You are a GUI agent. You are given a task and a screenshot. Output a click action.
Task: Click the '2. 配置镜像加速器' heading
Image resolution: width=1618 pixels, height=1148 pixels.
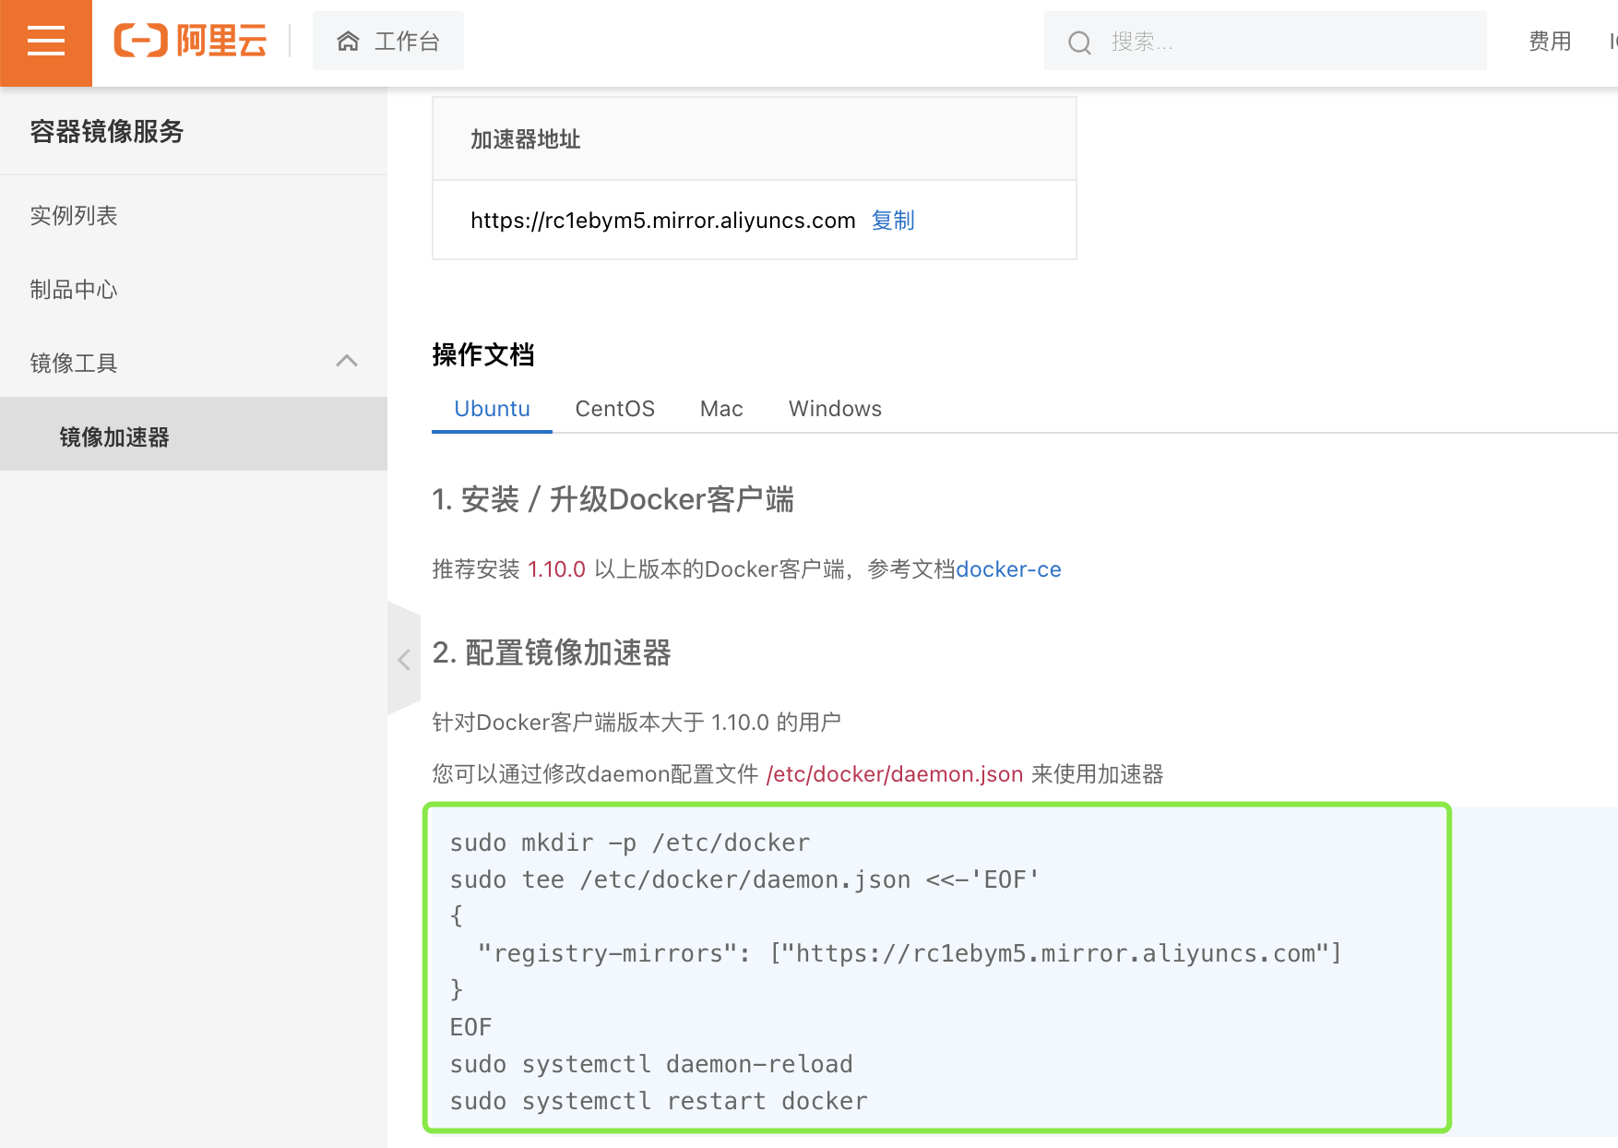[552, 652]
